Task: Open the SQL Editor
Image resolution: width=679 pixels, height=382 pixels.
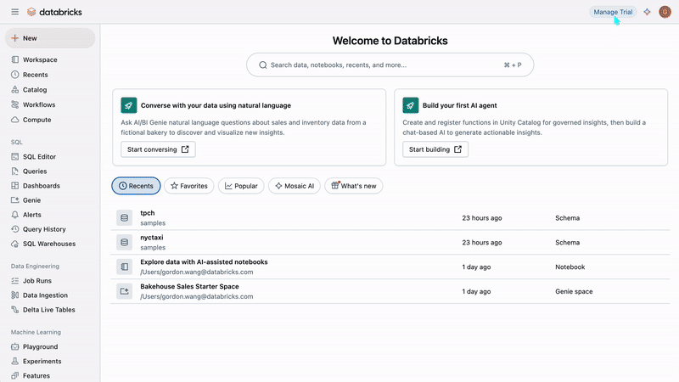Action: tap(39, 157)
